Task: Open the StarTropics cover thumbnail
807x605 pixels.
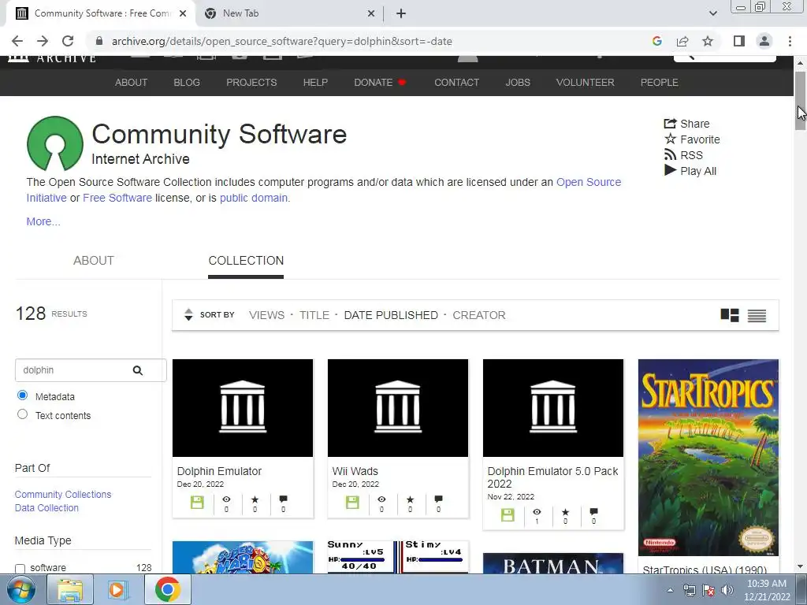Action: tap(708, 458)
